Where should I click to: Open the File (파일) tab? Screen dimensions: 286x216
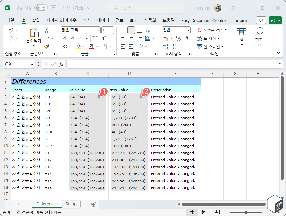10,20
